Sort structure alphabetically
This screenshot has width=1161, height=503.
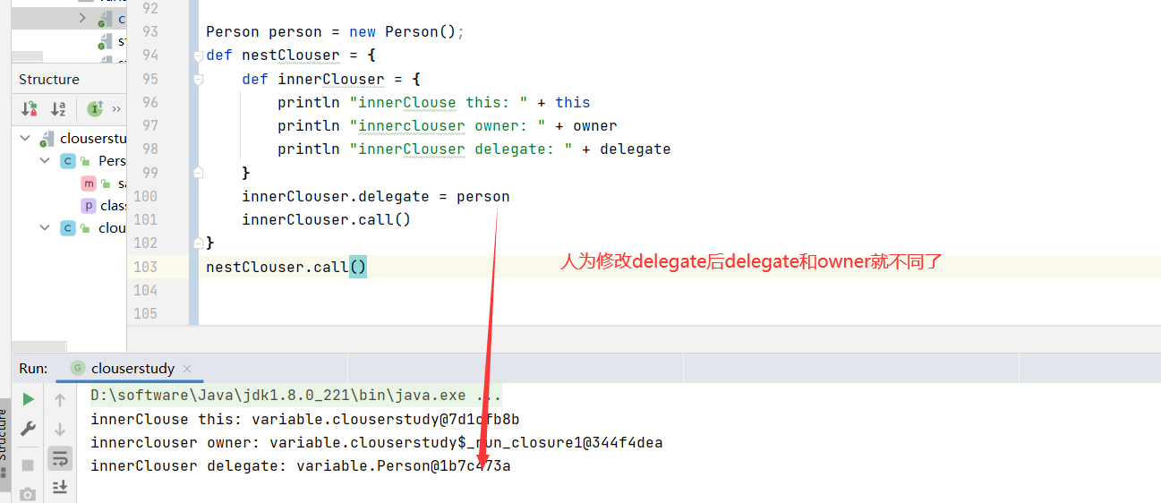click(x=59, y=109)
